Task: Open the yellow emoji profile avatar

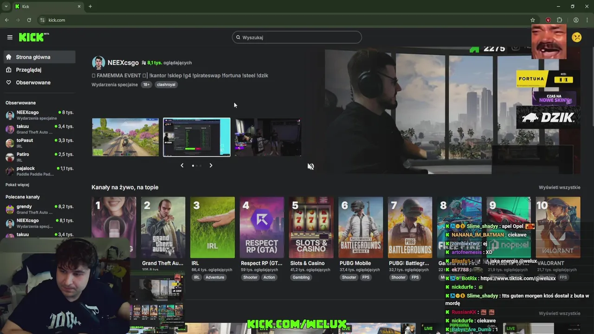Action: [577, 37]
